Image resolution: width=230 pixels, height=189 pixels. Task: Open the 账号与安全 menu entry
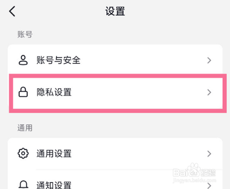[115, 60]
